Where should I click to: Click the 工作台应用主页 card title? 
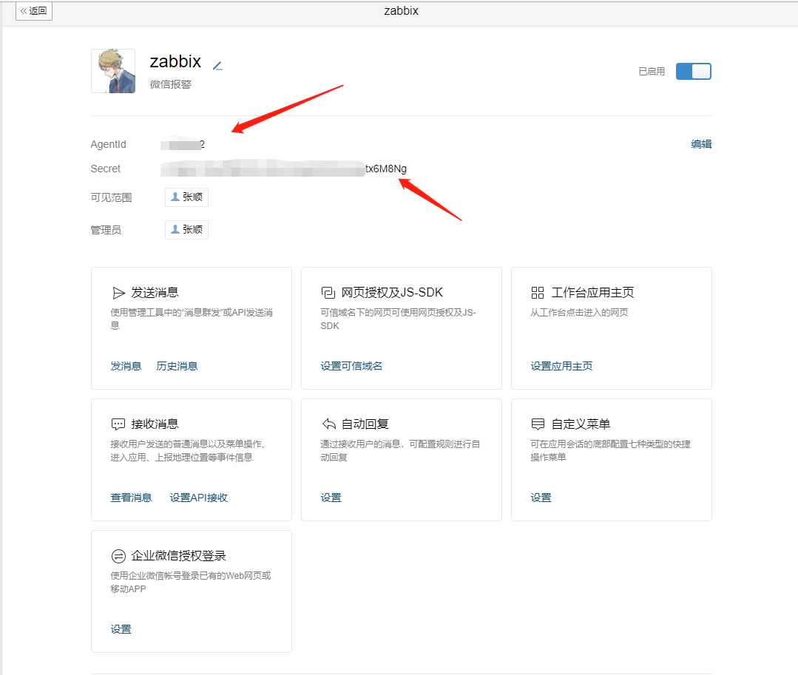click(592, 293)
